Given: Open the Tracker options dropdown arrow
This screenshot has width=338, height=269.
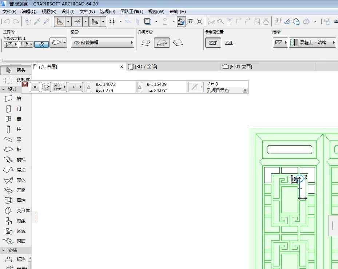Looking at the screenshot, I should point(103,21).
